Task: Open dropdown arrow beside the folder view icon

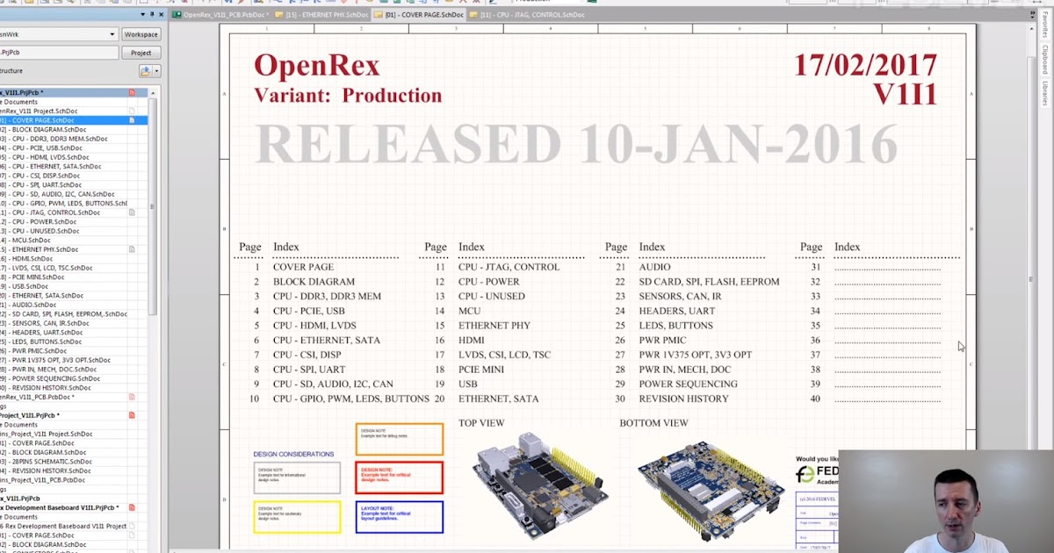Action: 156,71
